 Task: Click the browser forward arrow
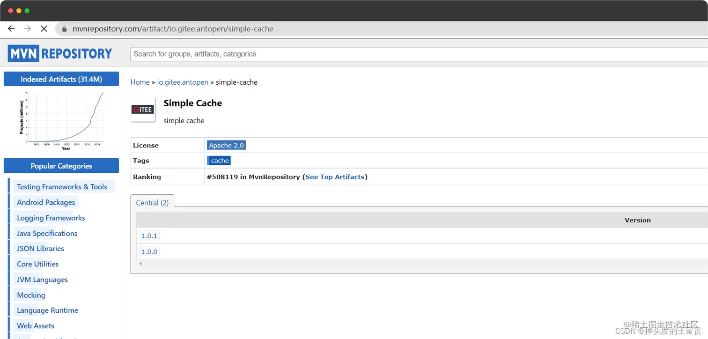coord(28,29)
